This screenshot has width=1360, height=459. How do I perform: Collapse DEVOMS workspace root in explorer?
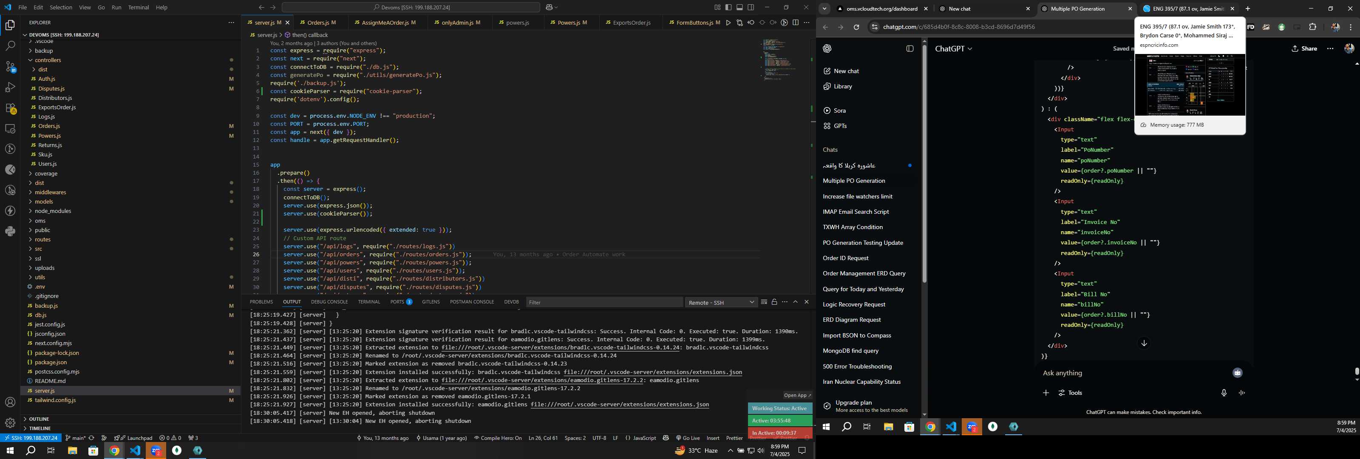[63, 35]
